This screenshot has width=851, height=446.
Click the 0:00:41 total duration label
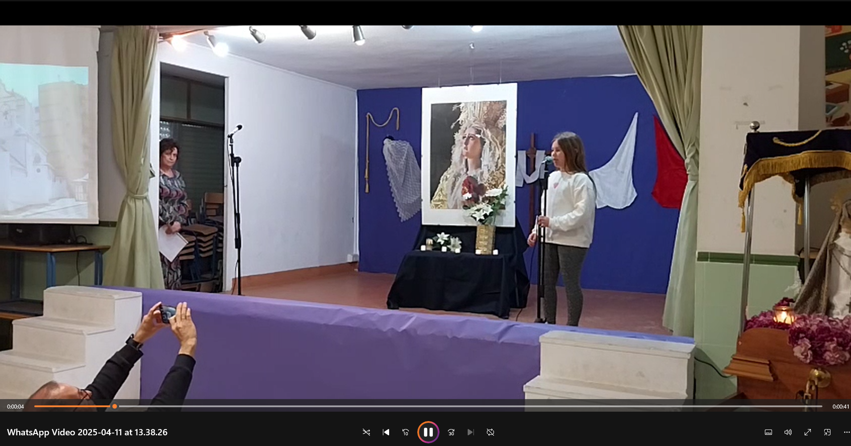click(840, 407)
